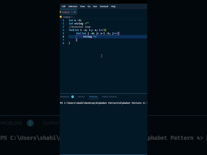Close the script.js tab

(75, 12)
